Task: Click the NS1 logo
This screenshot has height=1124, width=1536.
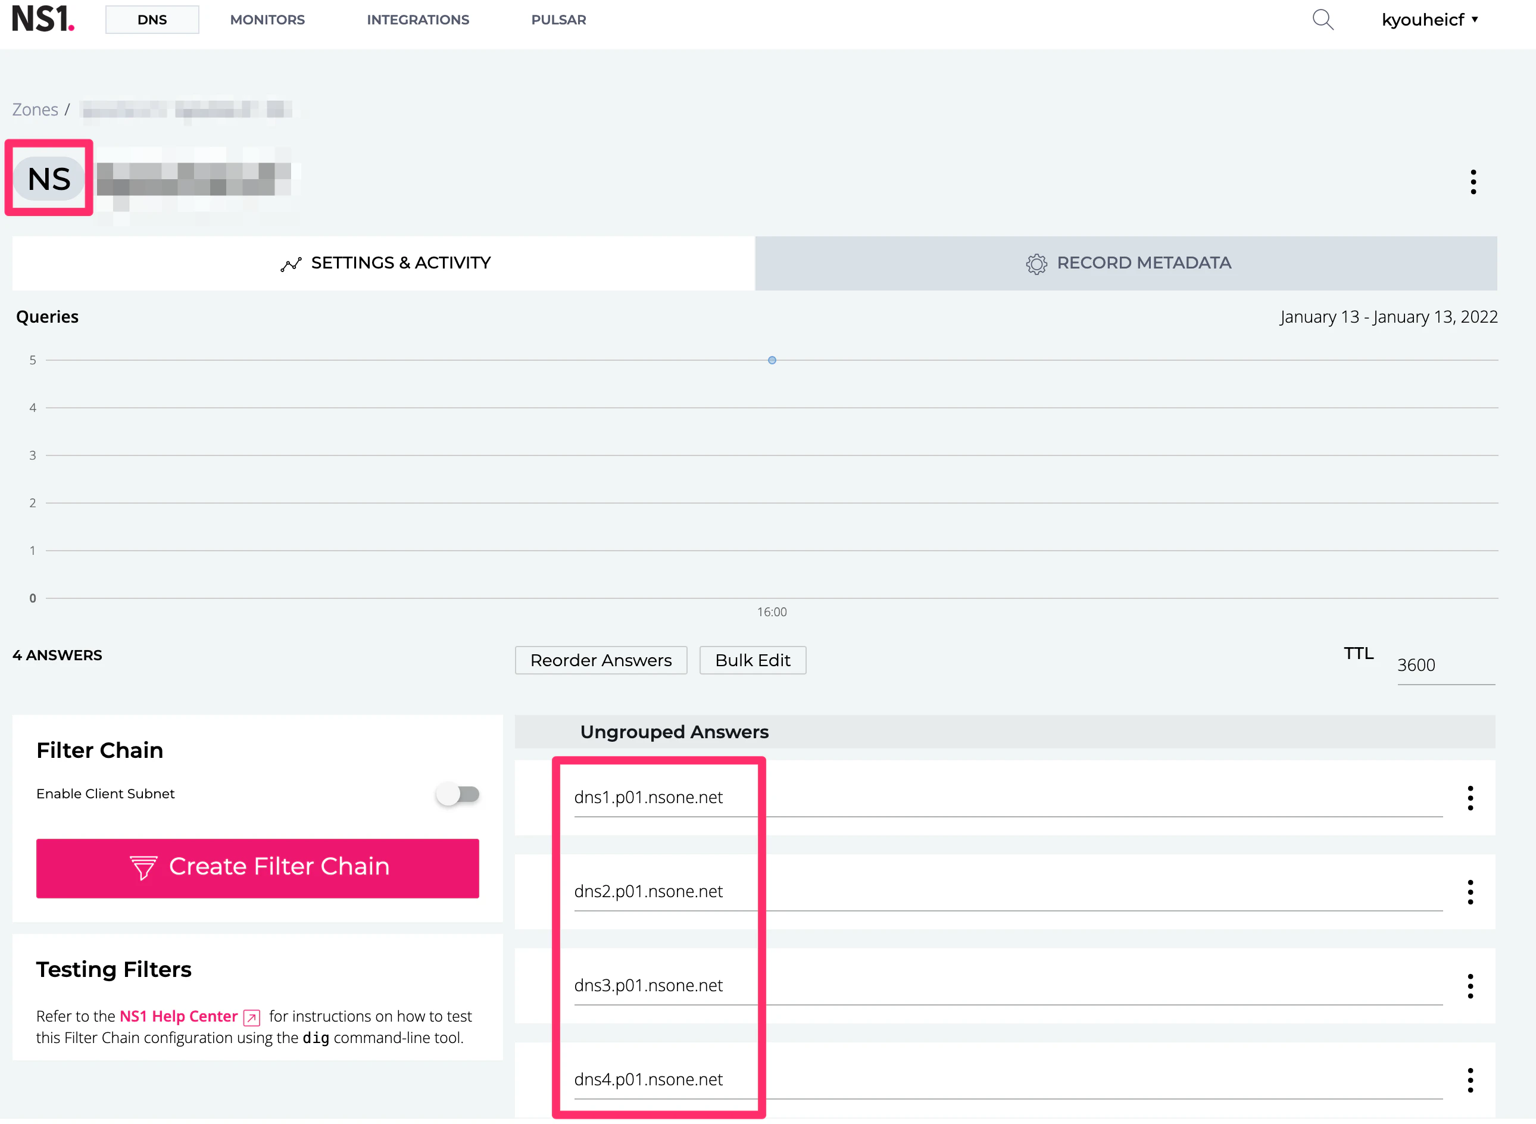Action: 43,19
